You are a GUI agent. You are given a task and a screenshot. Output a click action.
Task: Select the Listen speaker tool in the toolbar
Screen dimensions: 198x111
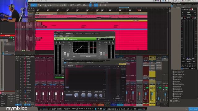(51, 5)
